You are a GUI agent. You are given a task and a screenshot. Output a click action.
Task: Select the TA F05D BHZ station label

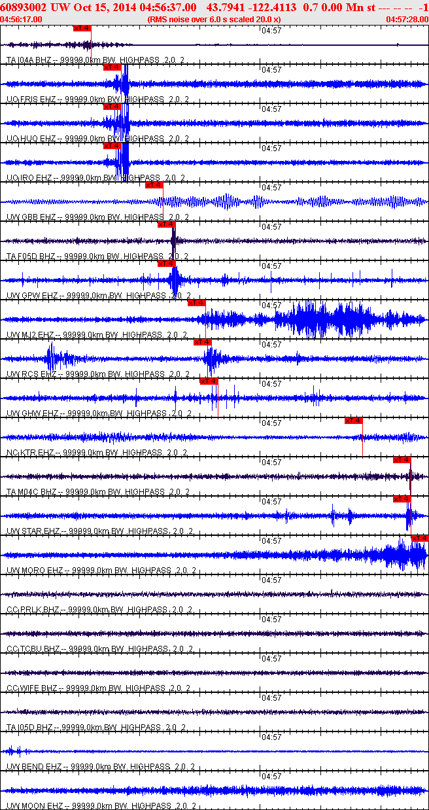97,256
